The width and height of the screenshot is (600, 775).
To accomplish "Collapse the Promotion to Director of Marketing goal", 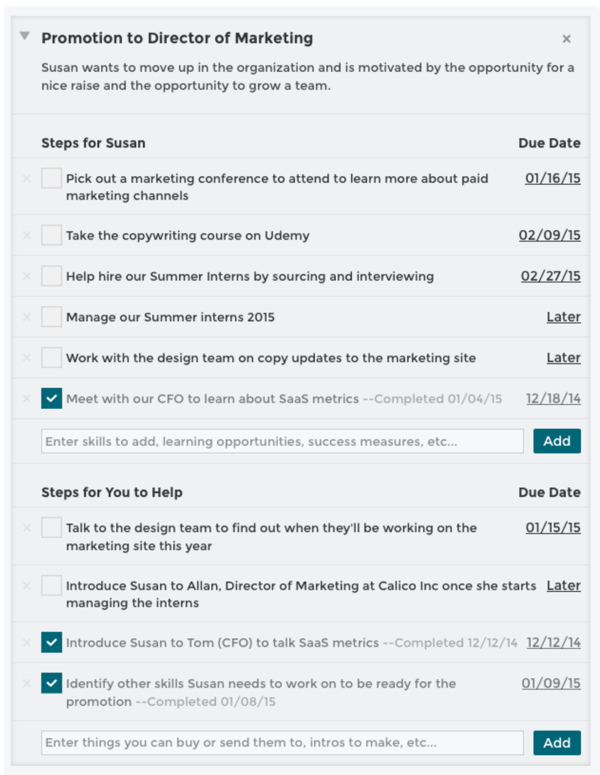I will [x=25, y=36].
